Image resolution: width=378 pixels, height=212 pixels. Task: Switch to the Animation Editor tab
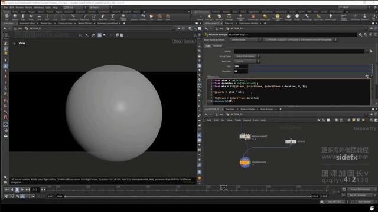click(27, 24)
